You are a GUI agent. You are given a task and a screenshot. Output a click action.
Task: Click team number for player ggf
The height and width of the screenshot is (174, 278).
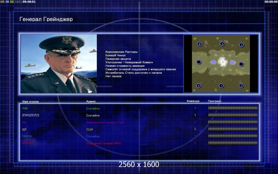pos(195,129)
